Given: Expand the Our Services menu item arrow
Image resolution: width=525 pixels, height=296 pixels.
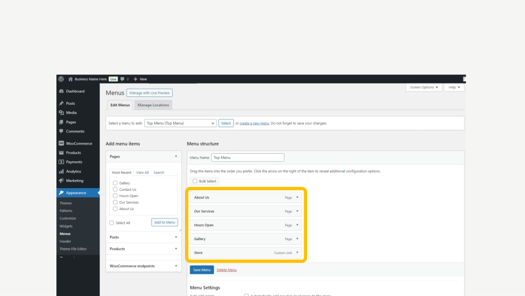Looking at the screenshot, I should (x=297, y=211).
